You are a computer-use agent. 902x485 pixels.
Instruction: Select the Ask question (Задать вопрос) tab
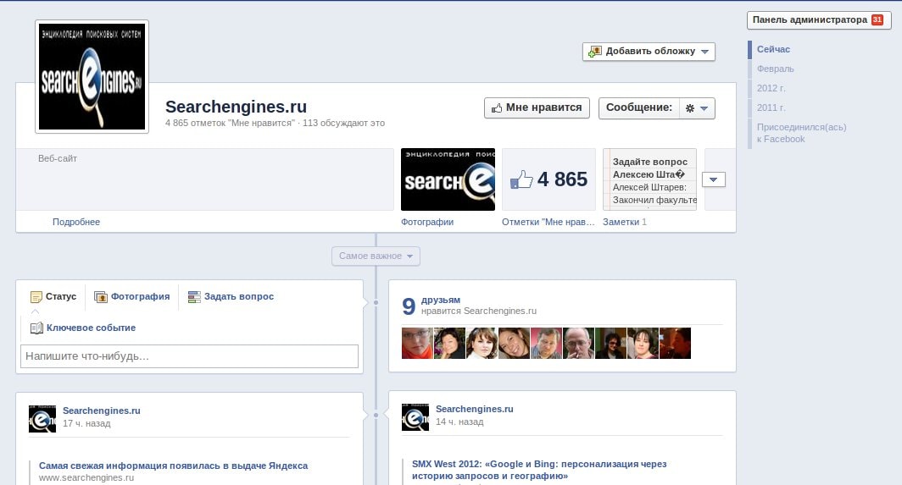click(231, 296)
